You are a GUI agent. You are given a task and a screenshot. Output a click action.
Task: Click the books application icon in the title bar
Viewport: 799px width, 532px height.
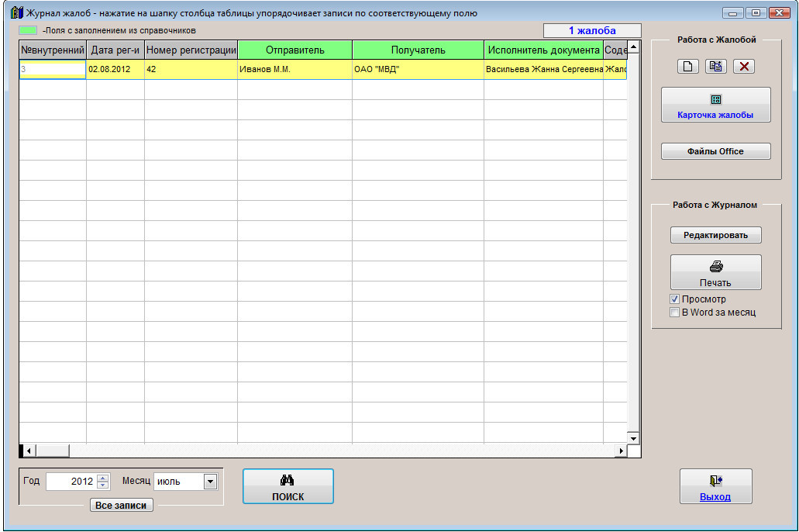(x=17, y=12)
